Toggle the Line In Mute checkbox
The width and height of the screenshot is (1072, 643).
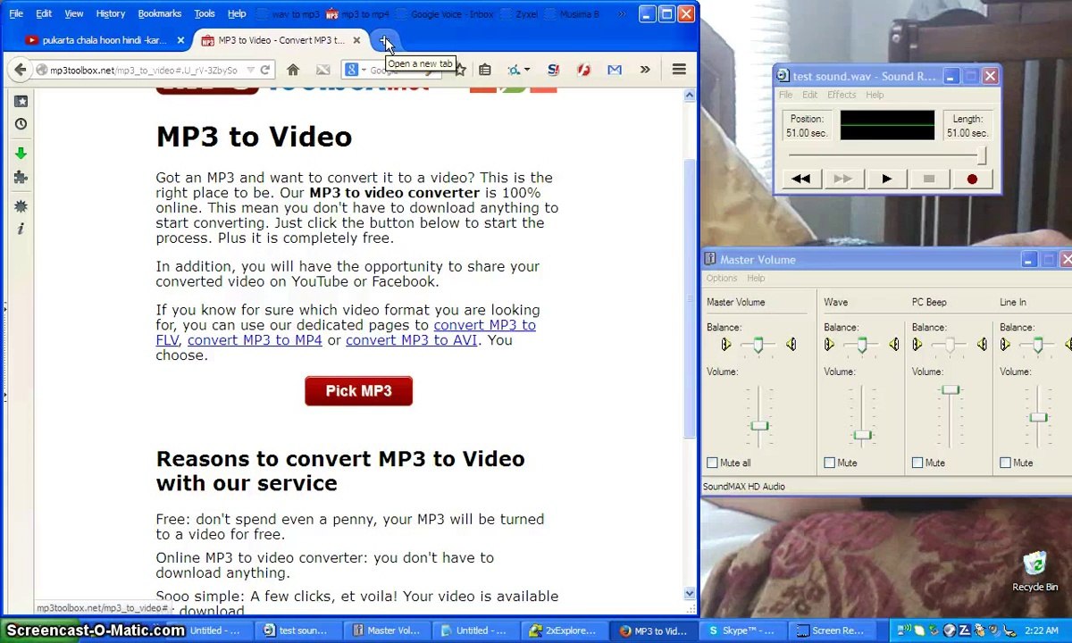[x=1005, y=463]
